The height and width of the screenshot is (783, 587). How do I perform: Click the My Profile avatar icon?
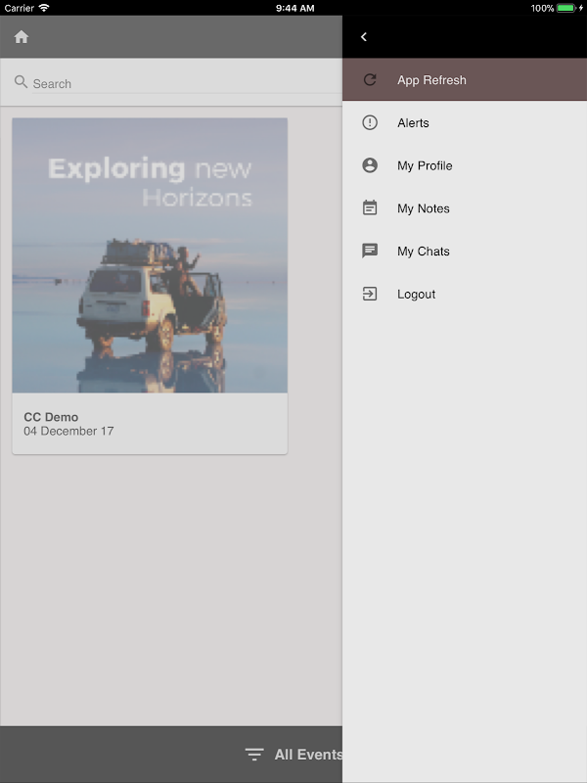pyautogui.click(x=370, y=165)
